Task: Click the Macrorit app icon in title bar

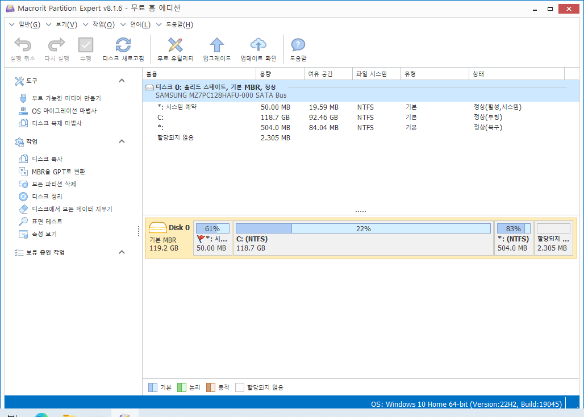Action: point(10,8)
